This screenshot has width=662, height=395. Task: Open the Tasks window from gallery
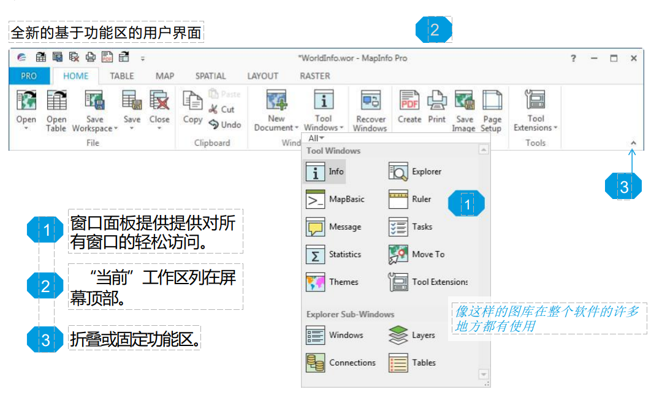(x=410, y=227)
